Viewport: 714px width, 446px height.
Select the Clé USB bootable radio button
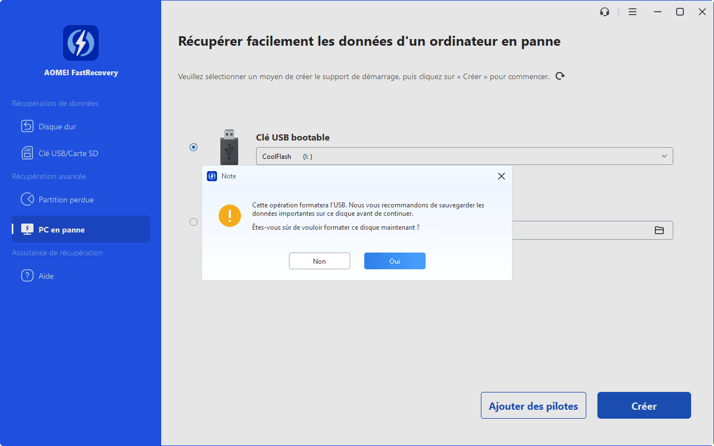point(194,147)
